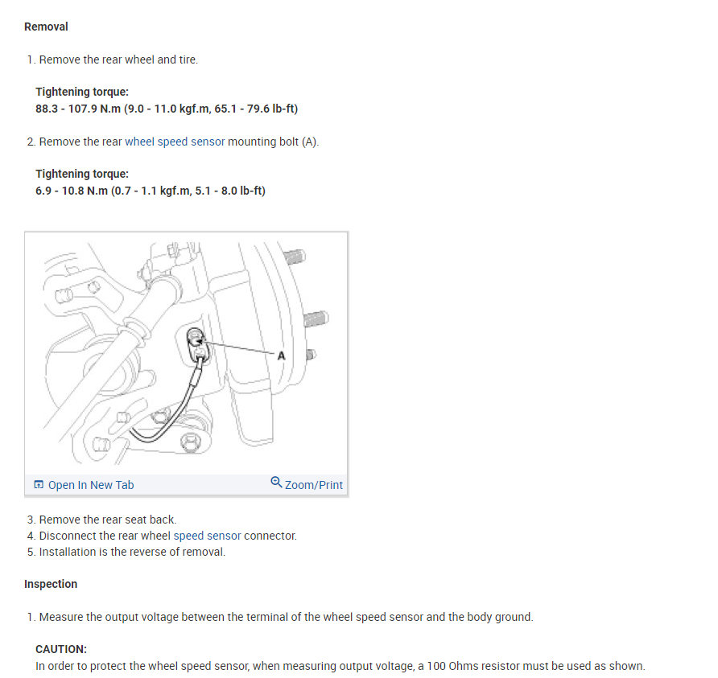Click the 100 Ohms resistor caution sentence

(x=340, y=666)
